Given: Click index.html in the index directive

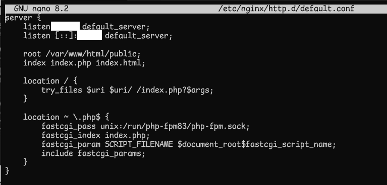Looking at the screenshot, I should (x=119, y=63).
